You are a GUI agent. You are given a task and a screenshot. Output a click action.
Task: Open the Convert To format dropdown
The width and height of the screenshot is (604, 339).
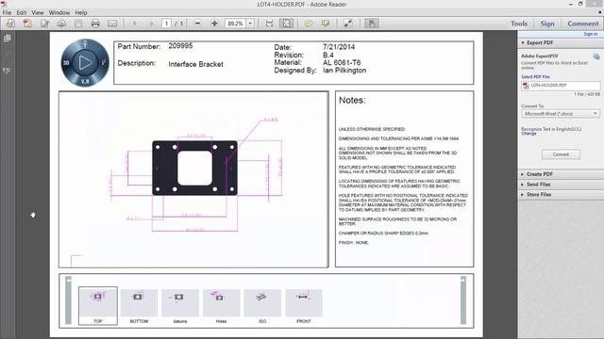[561, 114]
